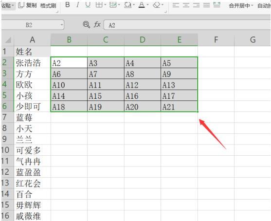Viewport: 271px width, 221px height.
Task: Align text right
Action: point(197,5)
